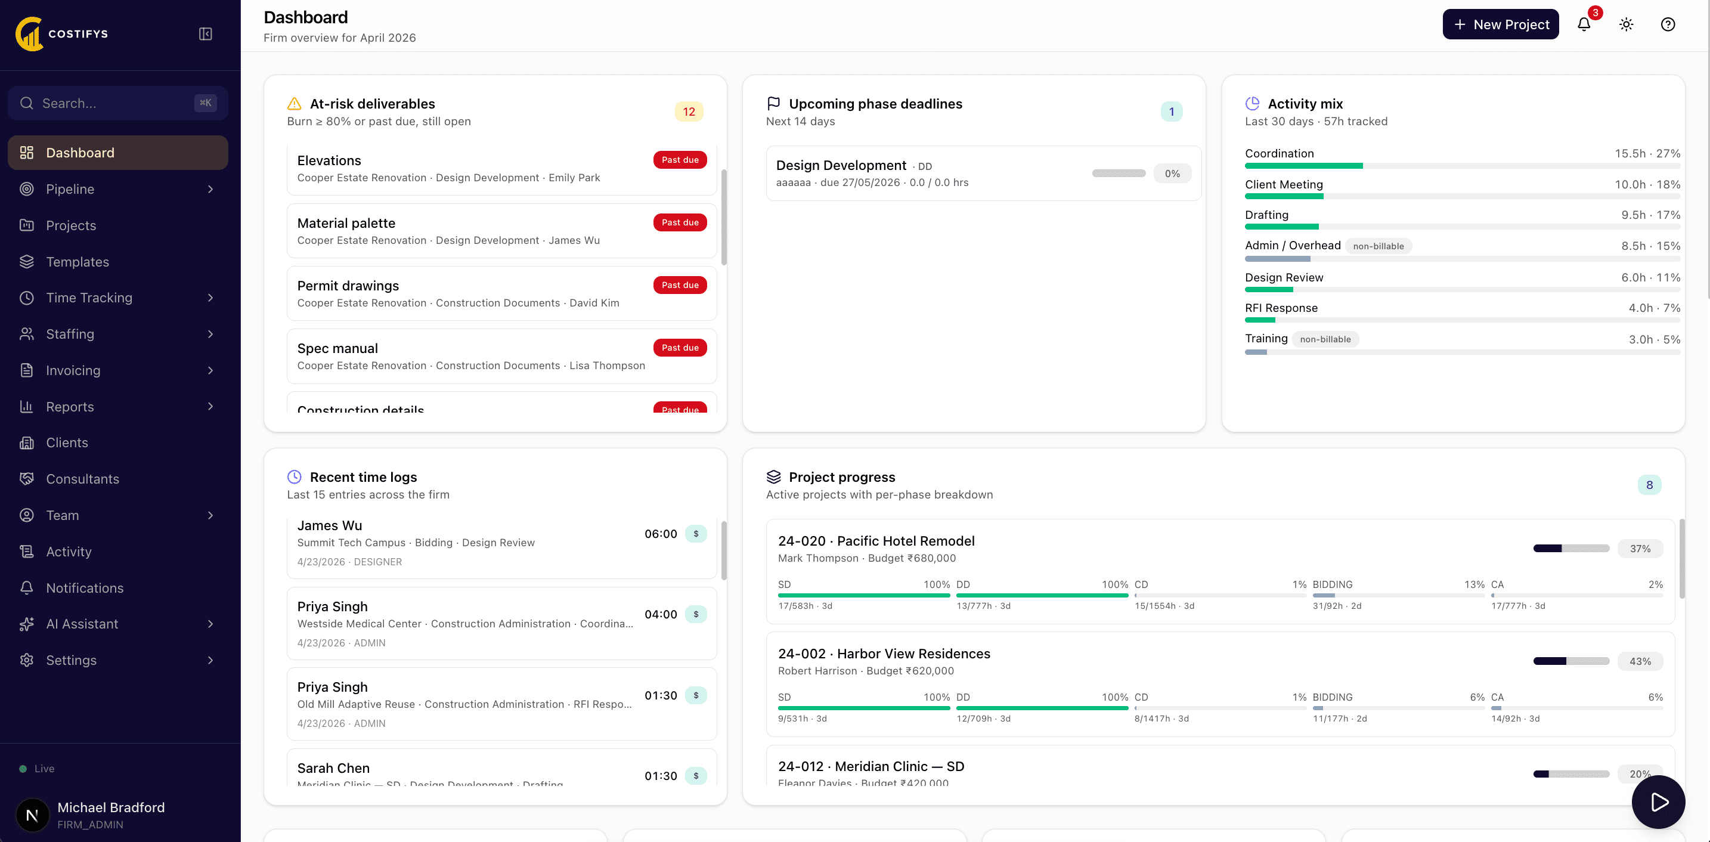Focus the Search field
Viewport: 1710px width, 842px height.
point(118,103)
